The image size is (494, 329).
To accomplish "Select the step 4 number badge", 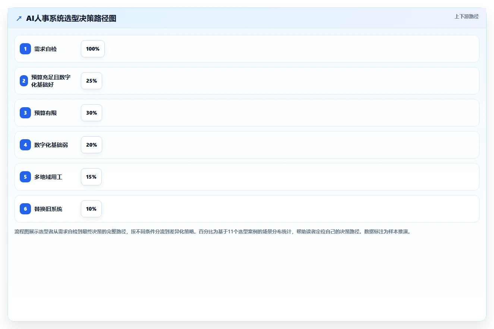I will coord(25,145).
